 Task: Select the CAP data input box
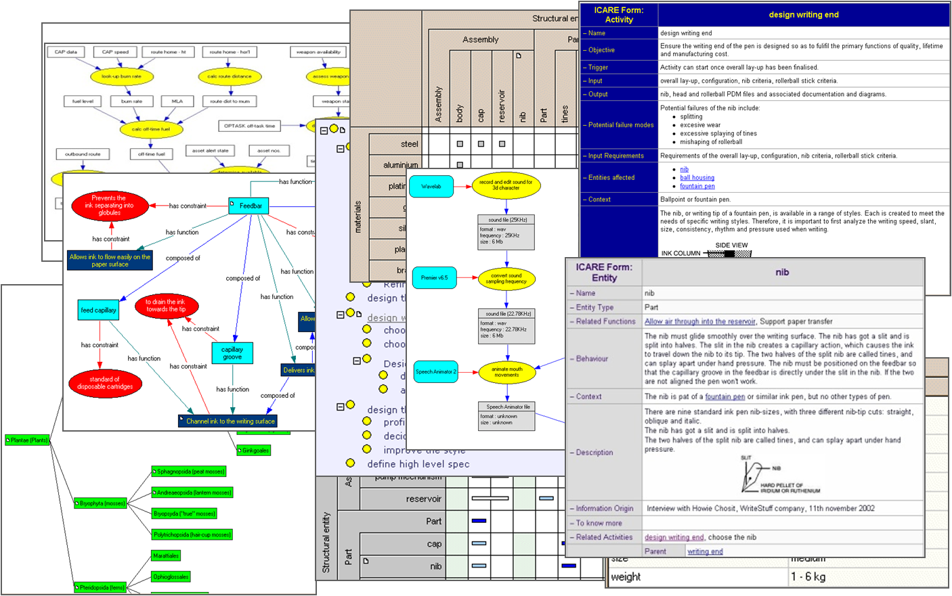66,51
